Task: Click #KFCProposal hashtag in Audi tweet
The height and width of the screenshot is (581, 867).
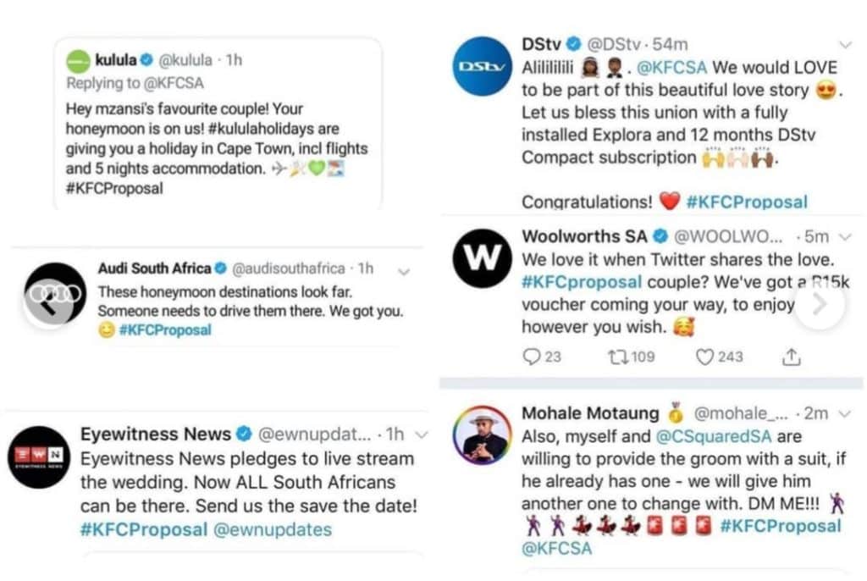Action: pos(165,330)
